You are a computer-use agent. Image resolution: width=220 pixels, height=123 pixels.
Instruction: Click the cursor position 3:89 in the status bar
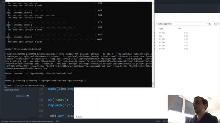click(58, 121)
